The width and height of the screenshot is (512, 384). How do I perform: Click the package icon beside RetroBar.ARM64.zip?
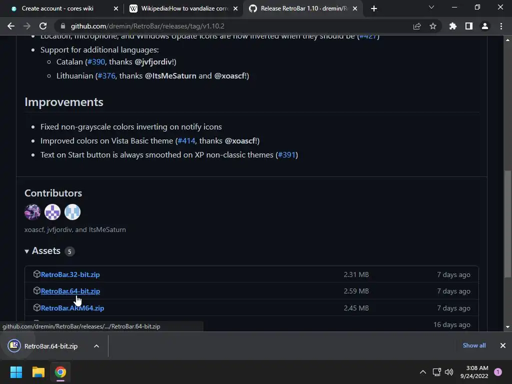36,307
